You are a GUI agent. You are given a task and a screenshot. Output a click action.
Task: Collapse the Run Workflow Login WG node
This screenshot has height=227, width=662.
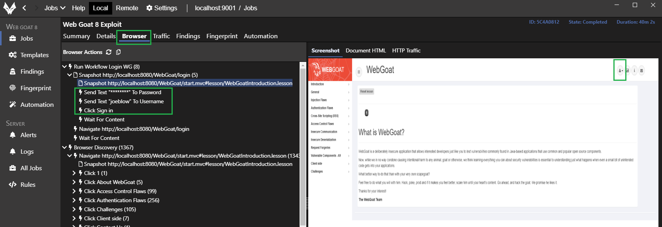point(64,67)
